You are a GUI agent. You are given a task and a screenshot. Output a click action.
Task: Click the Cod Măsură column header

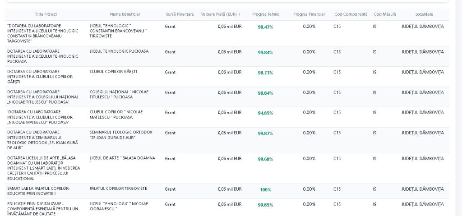click(x=385, y=14)
